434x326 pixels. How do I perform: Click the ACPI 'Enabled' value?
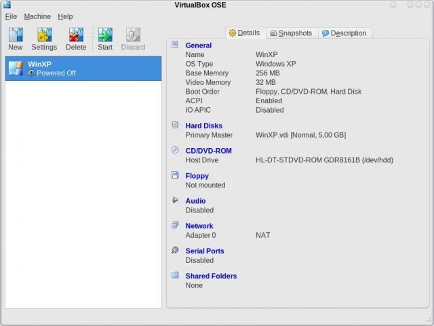coord(269,101)
